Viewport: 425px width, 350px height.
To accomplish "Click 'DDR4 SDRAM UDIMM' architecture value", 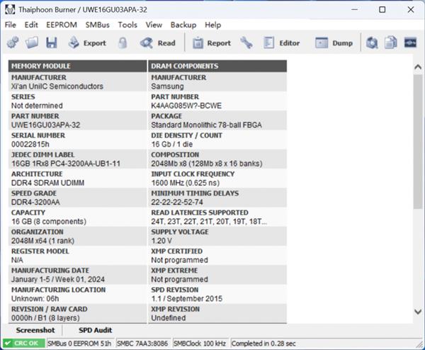I will pyautogui.click(x=47, y=183).
